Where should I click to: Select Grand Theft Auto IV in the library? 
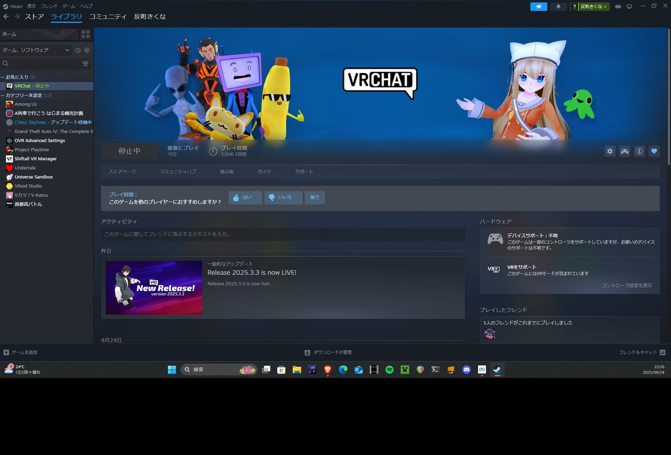click(46, 132)
